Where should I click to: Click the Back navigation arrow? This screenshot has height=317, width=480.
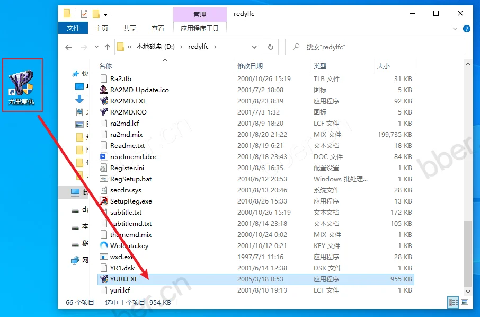68,47
